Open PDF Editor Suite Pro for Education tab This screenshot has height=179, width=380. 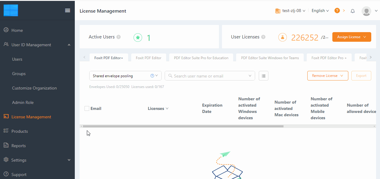pos(201,57)
